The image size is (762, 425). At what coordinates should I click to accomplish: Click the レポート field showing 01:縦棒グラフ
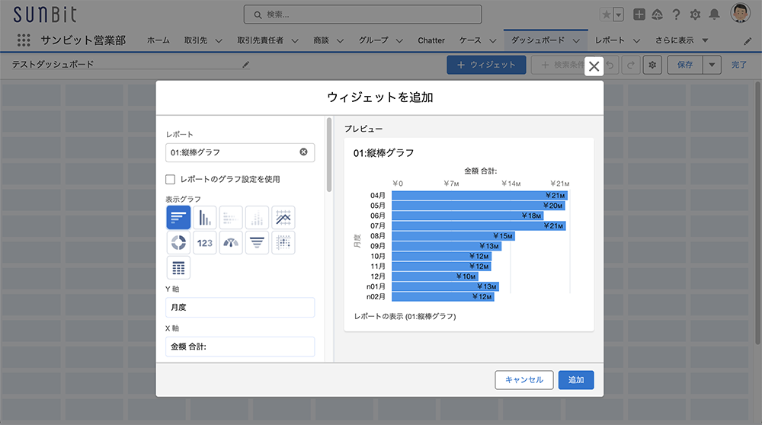coord(240,152)
